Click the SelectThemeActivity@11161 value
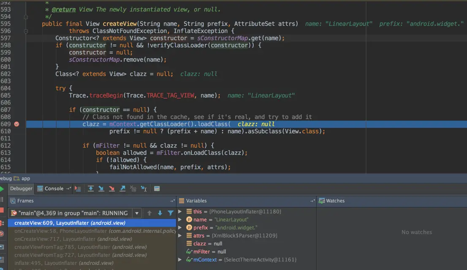Image resolution: width=467 pixels, height=270 pixels. click(260, 259)
